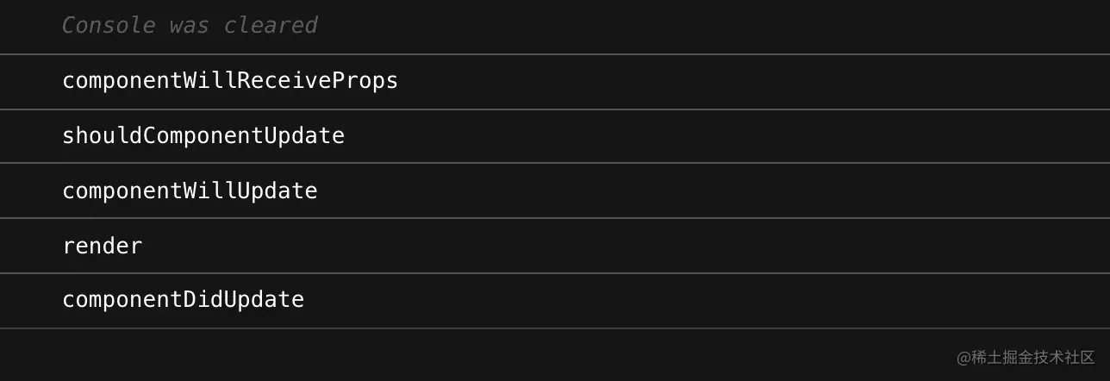This screenshot has width=1110, height=381.
Task: Click the word "cleared" in the italic message
Action: coord(271,26)
